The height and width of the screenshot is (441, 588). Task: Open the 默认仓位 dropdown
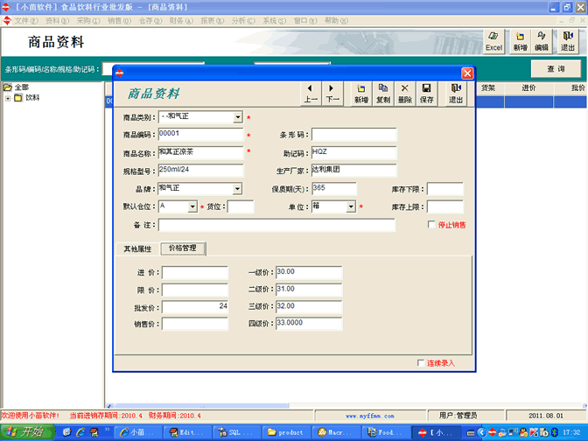click(192, 206)
